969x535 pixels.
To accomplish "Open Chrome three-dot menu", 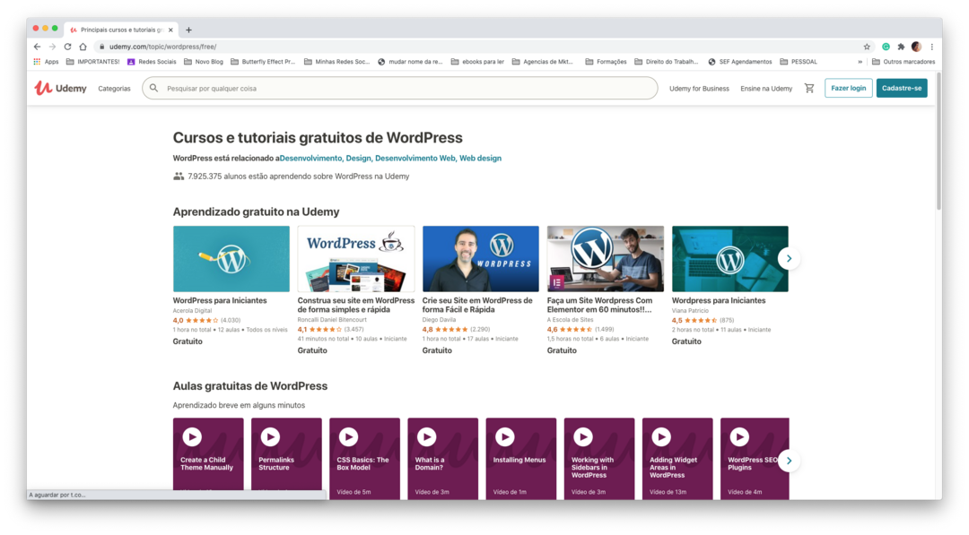I will (x=932, y=47).
